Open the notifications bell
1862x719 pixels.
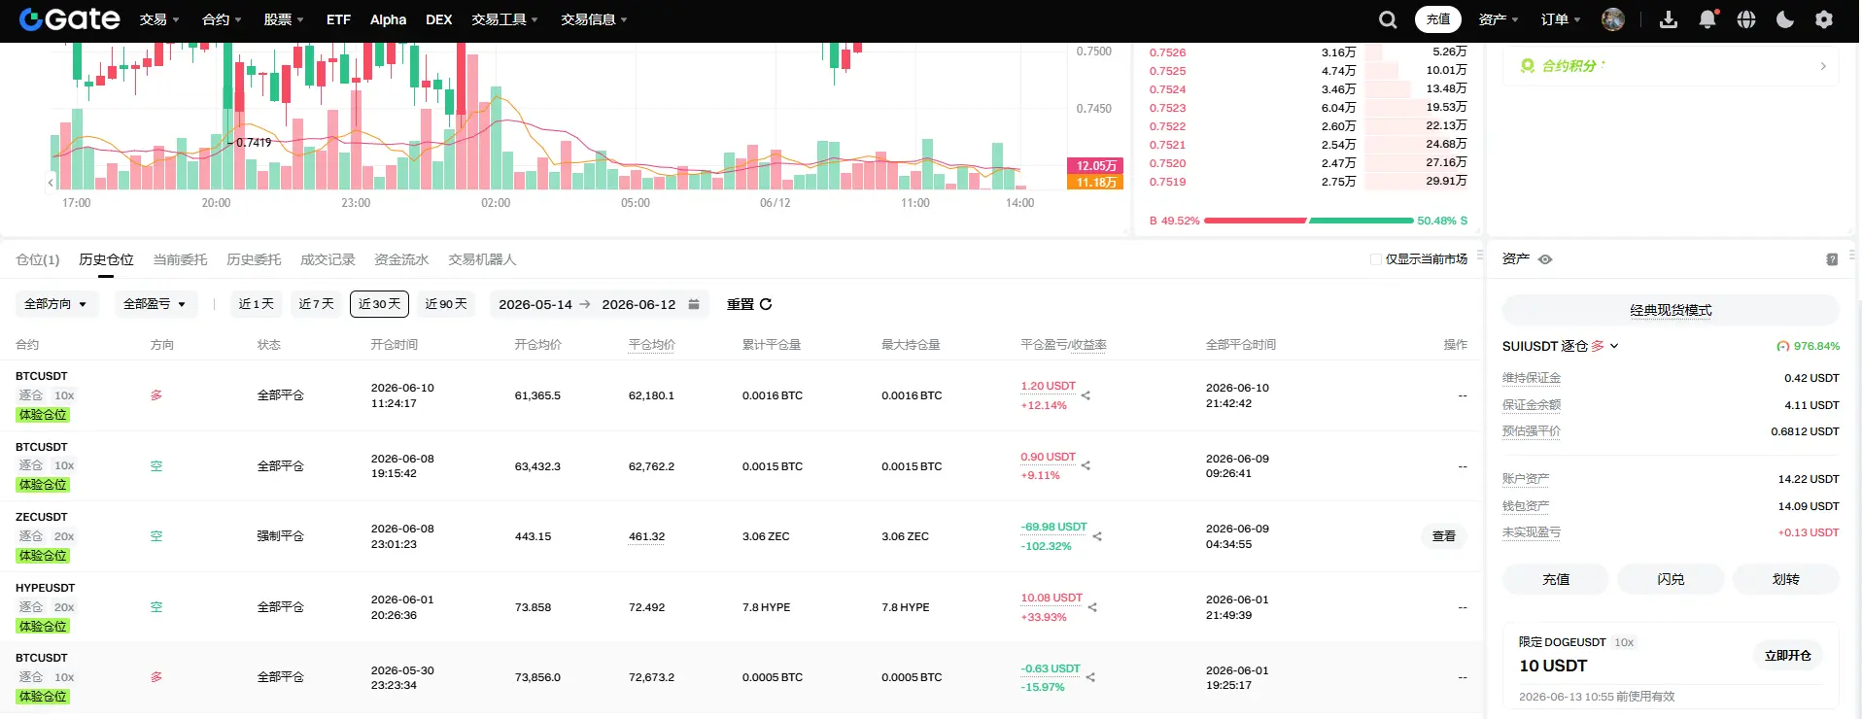[1707, 19]
